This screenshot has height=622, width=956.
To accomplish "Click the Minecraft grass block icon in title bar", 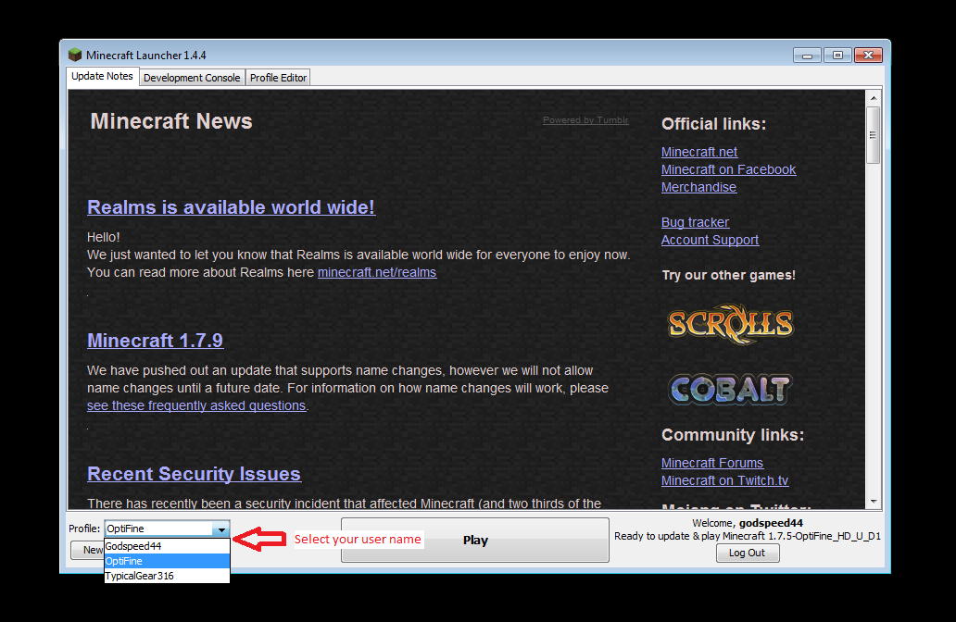I will pos(75,55).
